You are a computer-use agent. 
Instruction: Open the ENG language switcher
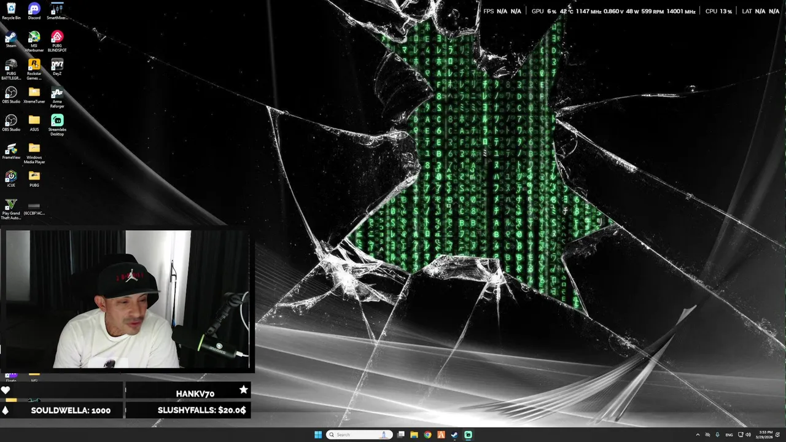coord(730,435)
